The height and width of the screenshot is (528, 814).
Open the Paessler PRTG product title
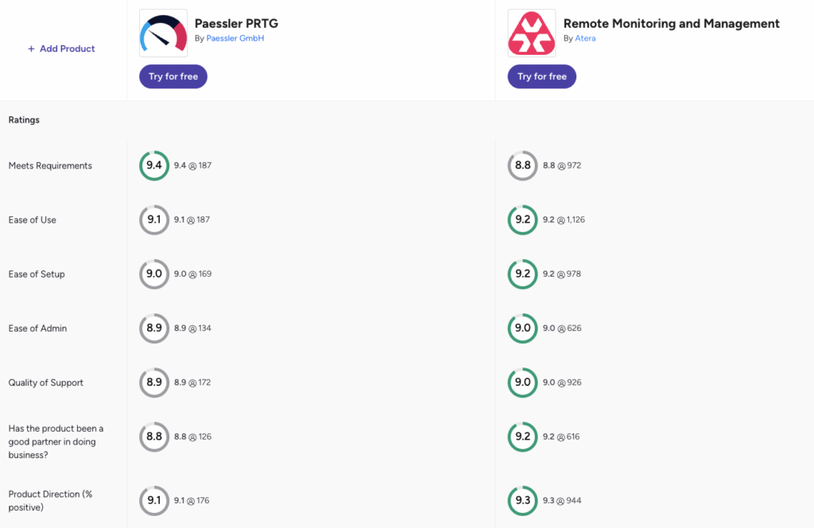pyautogui.click(x=236, y=23)
